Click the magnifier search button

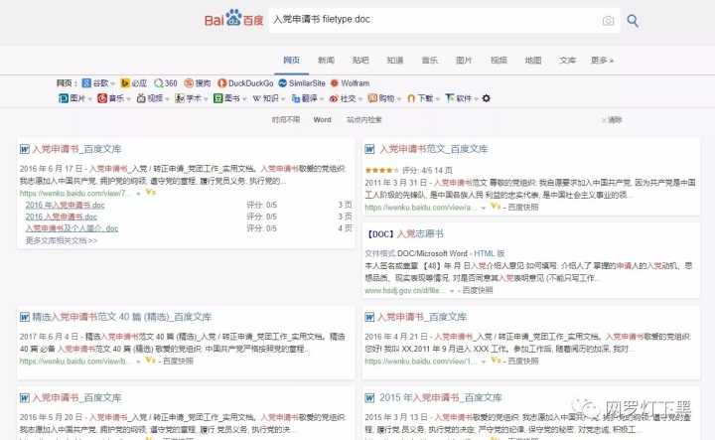[x=633, y=21]
